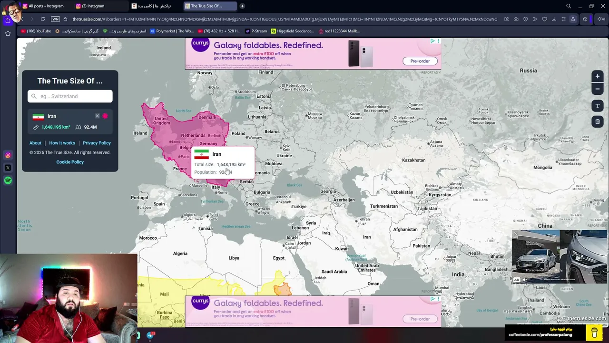Click the Mongolia label on the map
Image resolution: width=609 pixels, height=343 pixels.
[543, 168]
